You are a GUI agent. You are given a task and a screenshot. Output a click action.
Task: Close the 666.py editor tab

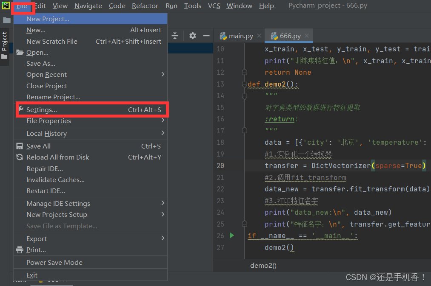[307, 36]
